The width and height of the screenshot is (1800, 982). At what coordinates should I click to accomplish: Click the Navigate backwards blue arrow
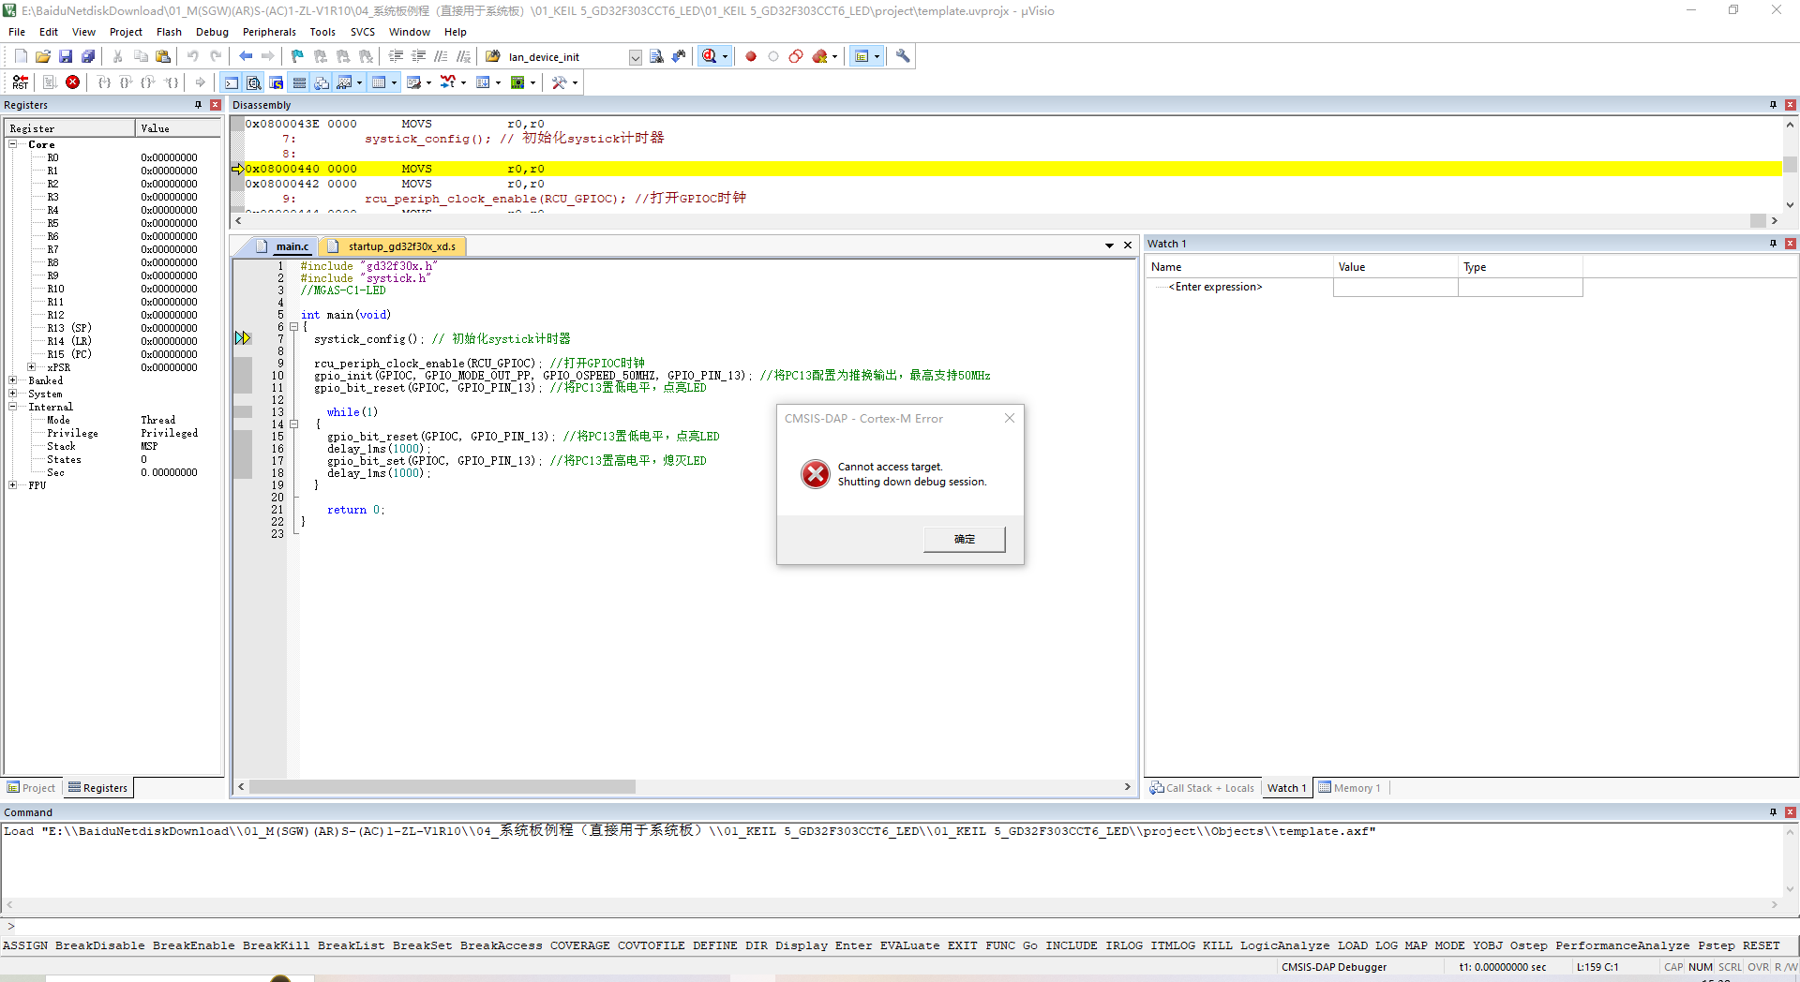[x=246, y=56]
